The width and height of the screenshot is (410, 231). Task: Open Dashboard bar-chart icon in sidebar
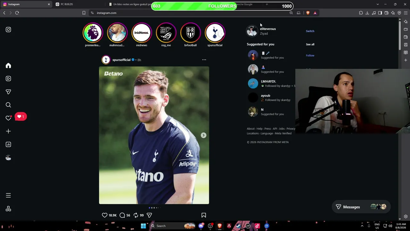point(8,144)
